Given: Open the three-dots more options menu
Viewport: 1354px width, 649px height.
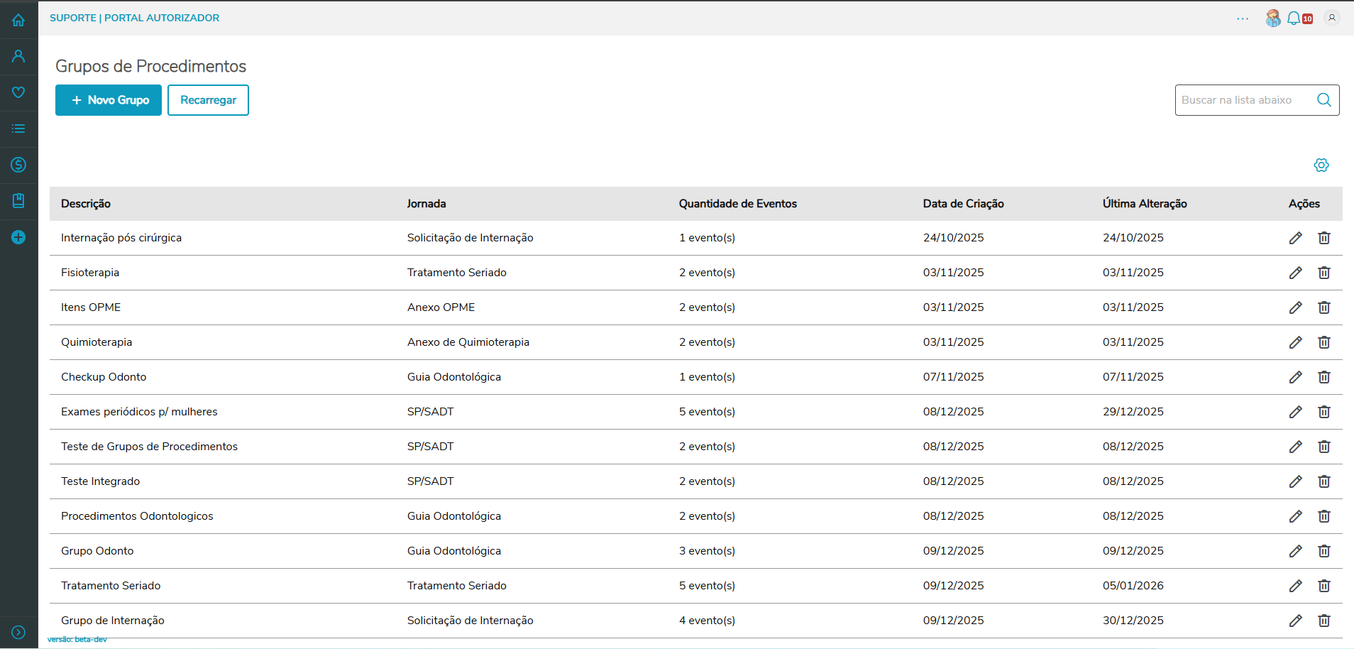Looking at the screenshot, I should [1243, 18].
